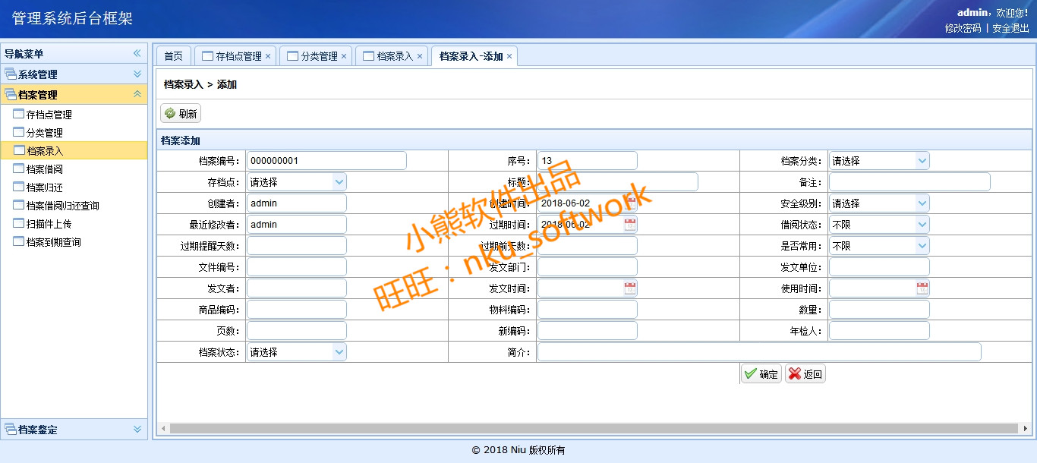
Task: Open calendar picker for 发文时间 field
Action: [x=630, y=288]
